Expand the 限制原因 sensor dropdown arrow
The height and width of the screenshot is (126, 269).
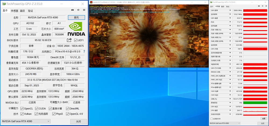coord(230,103)
